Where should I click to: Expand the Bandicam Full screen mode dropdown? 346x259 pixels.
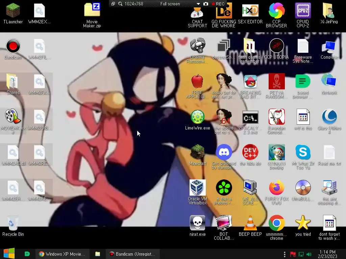click(x=198, y=4)
